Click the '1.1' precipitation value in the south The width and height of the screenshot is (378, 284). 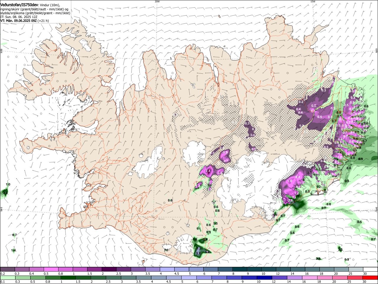199,229
